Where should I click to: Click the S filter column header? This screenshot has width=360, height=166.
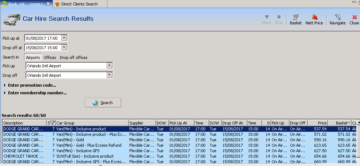click(51, 123)
